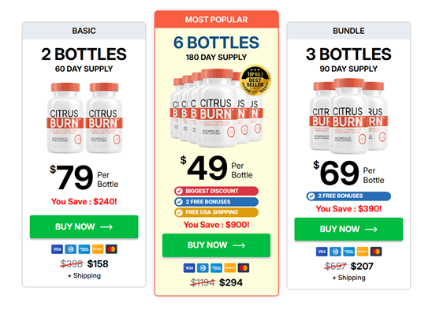Click the two Citrus Burn bottles image
The width and height of the screenshot is (447, 310).
coord(84,118)
